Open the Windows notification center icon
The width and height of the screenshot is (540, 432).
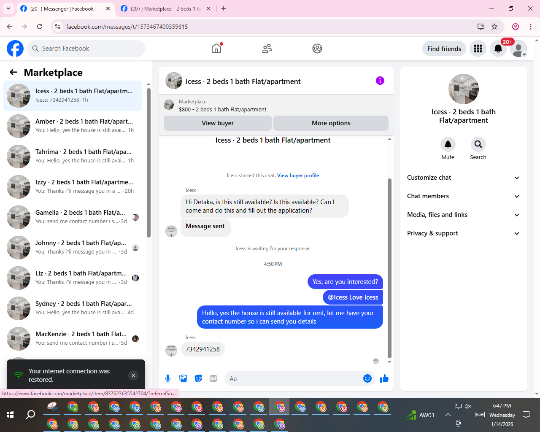(x=526, y=415)
